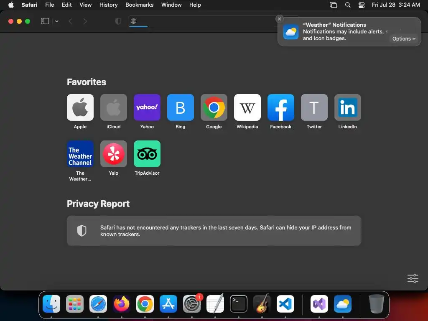The width and height of the screenshot is (428, 321).
Task: Open the Facebook favorite
Action: point(280,107)
